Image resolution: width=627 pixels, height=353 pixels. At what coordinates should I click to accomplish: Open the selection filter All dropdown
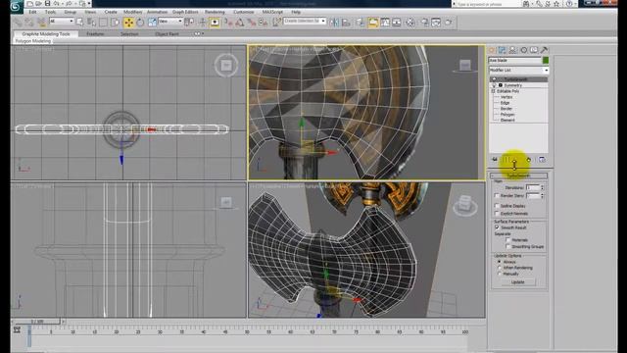(62, 22)
